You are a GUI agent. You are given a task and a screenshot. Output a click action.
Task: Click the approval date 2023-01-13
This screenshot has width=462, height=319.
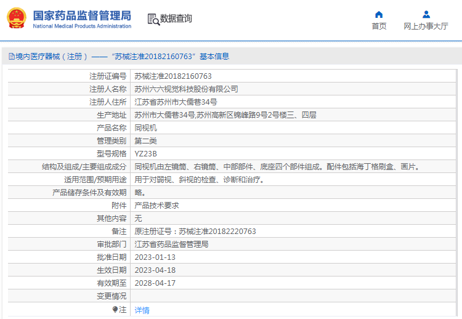(155, 257)
